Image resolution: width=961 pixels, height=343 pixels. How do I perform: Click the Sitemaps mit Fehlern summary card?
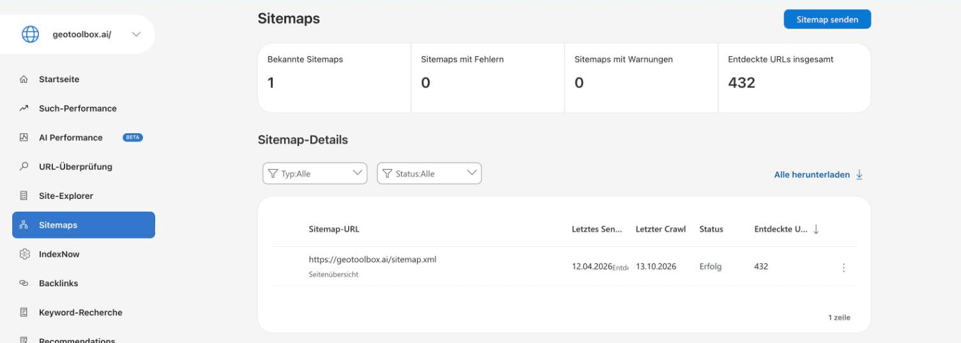pyautogui.click(x=488, y=78)
